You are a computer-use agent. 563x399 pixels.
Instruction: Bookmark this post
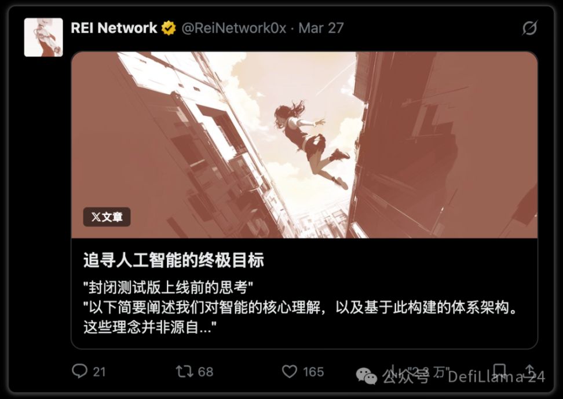coord(499,370)
